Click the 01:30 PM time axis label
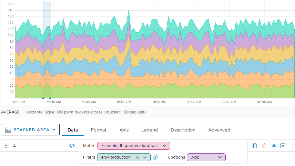This screenshot has height=166, width=295. (194, 102)
